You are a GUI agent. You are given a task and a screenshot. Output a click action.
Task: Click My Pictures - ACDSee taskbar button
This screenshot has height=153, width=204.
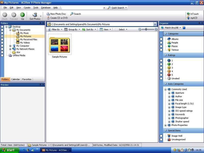tap(56, 150)
